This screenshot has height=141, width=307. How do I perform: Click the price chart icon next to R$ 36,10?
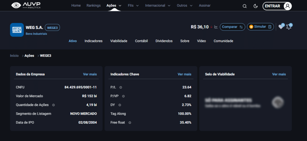216,27
